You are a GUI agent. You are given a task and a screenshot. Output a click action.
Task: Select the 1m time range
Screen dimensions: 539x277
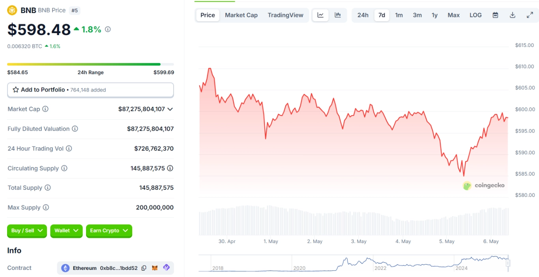399,15
